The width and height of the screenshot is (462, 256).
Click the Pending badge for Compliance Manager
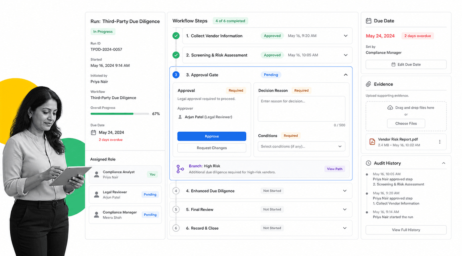click(x=150, y=215)
